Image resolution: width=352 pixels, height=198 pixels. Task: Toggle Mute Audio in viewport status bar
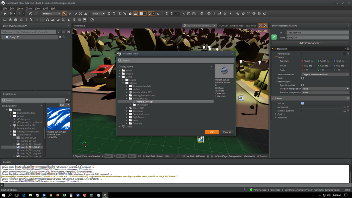coord(249,156)
